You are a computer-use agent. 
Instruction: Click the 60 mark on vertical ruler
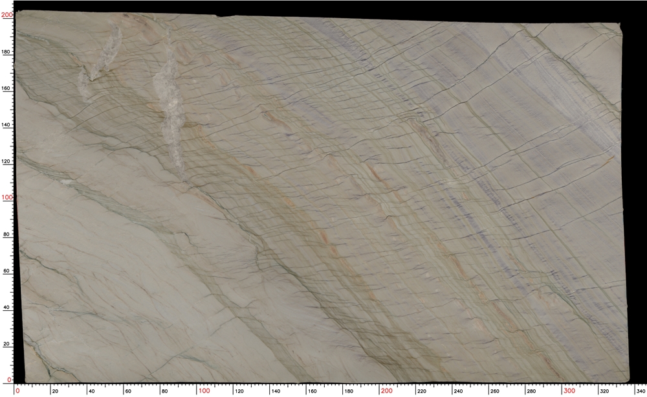(x=6, y=271)
